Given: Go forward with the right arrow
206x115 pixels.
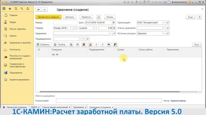Looking at the screenshot, I should pyautogui.click(x=44, y=9).
